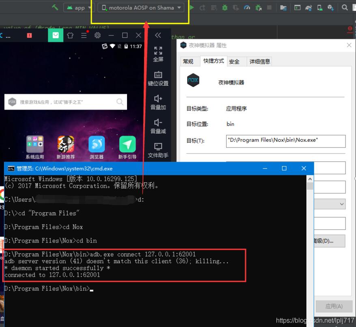Open 键位设置 keyboard mapping in Nox sidebar
Image resolution: width=356 pixels, height=327 pixels.
[158, 79]
